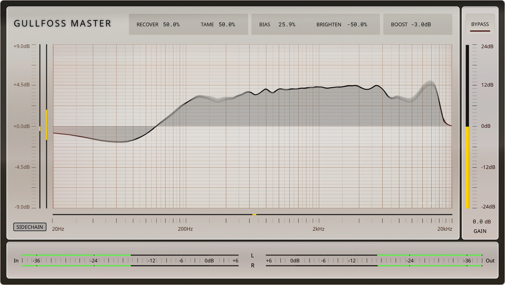
Task: Click the 12dB mark on the gain scale
Action: [x=487, y=85]
